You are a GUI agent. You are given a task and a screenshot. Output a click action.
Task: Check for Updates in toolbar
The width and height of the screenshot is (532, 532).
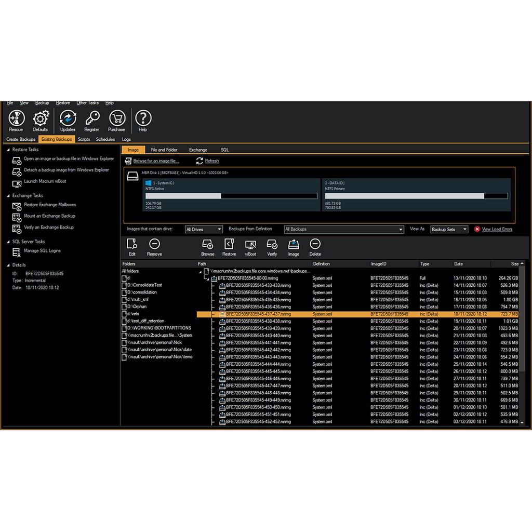tap(68, 121)
